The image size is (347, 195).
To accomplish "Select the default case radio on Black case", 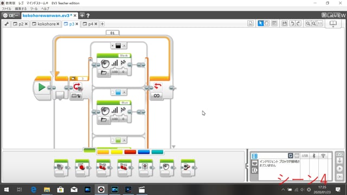I will coord(112,45).
